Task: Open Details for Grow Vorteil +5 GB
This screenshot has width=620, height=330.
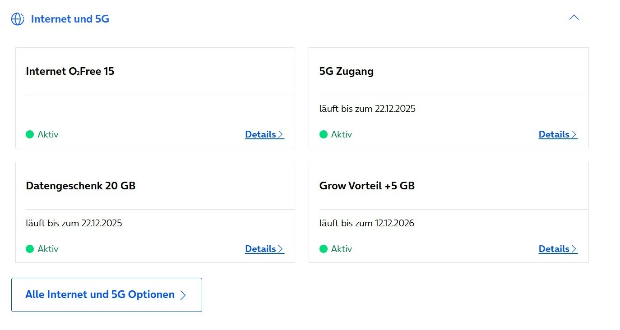Action: pyautogui.click(x=558, y=249)
